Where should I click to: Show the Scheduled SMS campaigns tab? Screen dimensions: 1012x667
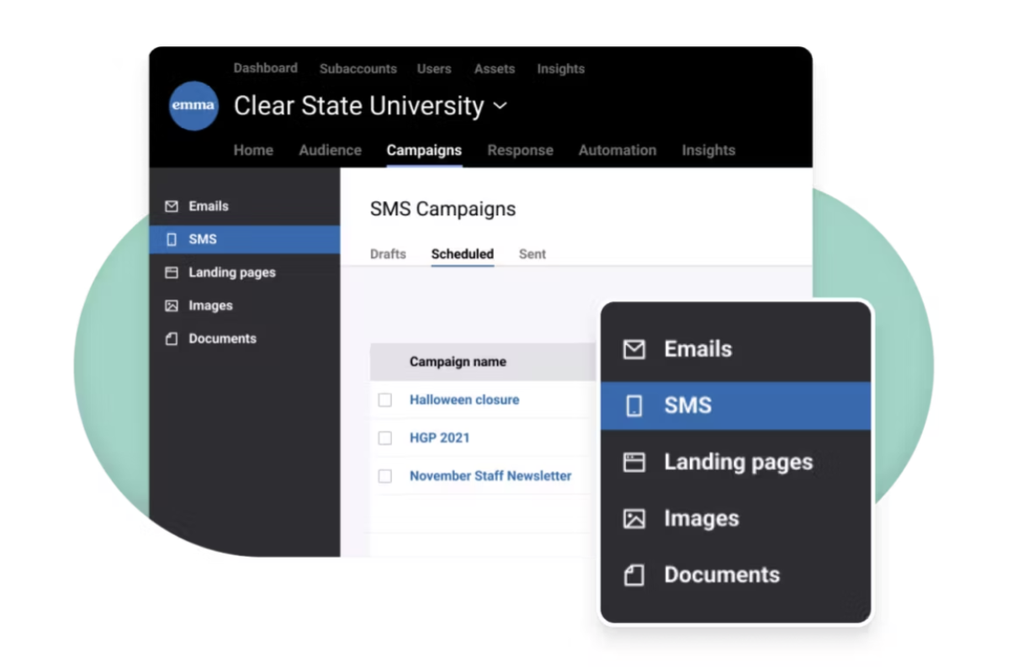463,254
